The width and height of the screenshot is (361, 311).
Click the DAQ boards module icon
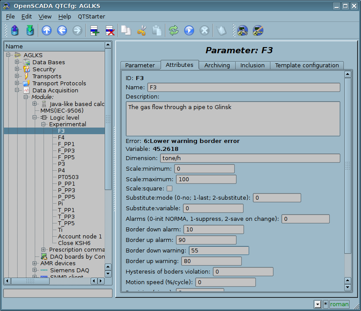[44, 256]
